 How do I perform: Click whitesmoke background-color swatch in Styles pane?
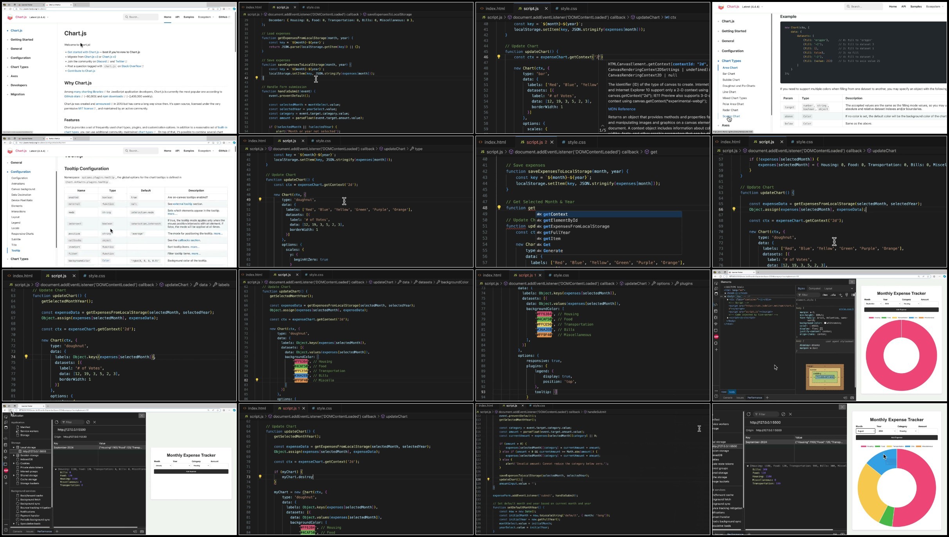point(825,323)
